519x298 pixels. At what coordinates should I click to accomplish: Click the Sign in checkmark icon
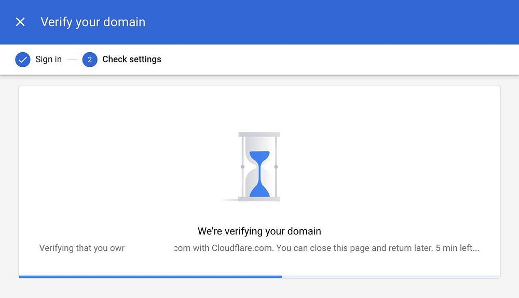[x=23, y=59]
